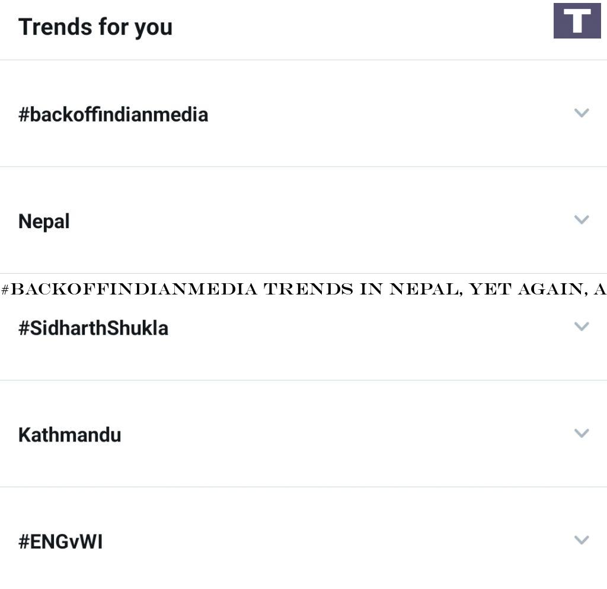The image size is (607, 589).
Task: Open the Kathmandu trending topic
Action: 70,435
